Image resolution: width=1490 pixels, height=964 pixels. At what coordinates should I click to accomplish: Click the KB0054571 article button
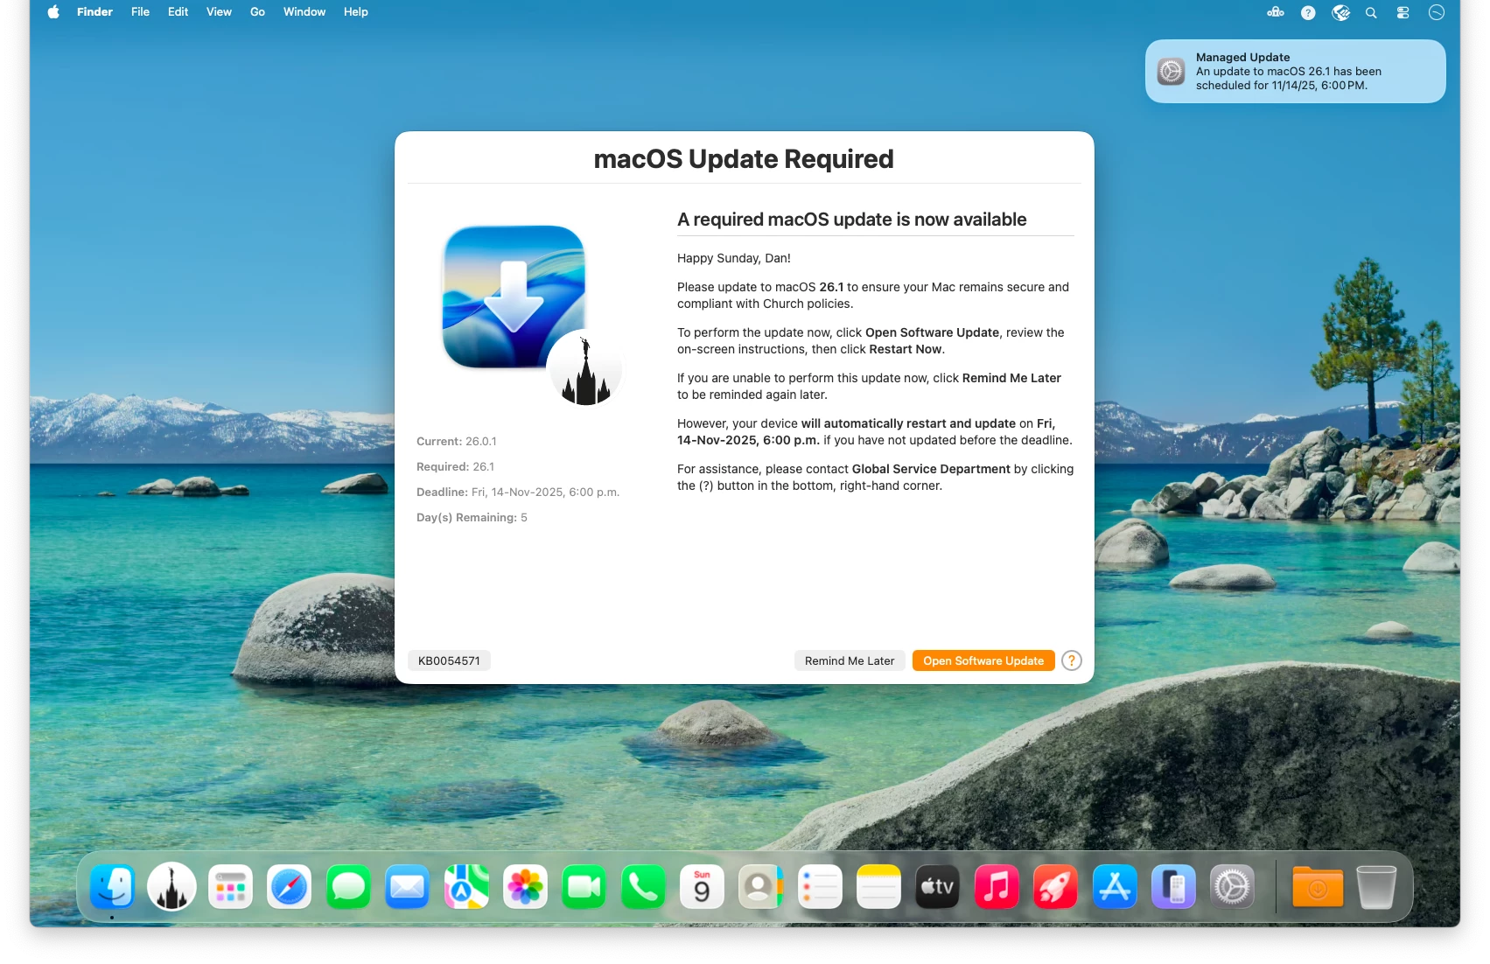click(449, 660)
